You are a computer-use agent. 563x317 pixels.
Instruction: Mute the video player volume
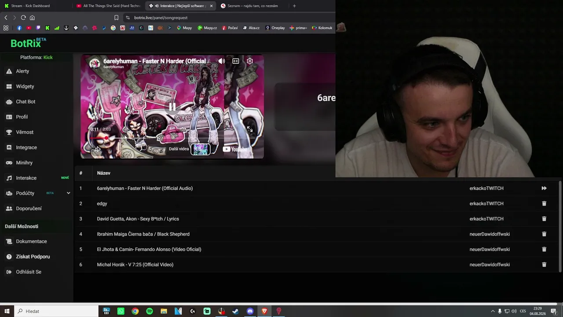pos(222,61)
